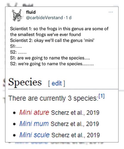Viewport: 124px width, 149px height.
Task: Click the Wikipedia species screenshot image
Action: [62, 105]
